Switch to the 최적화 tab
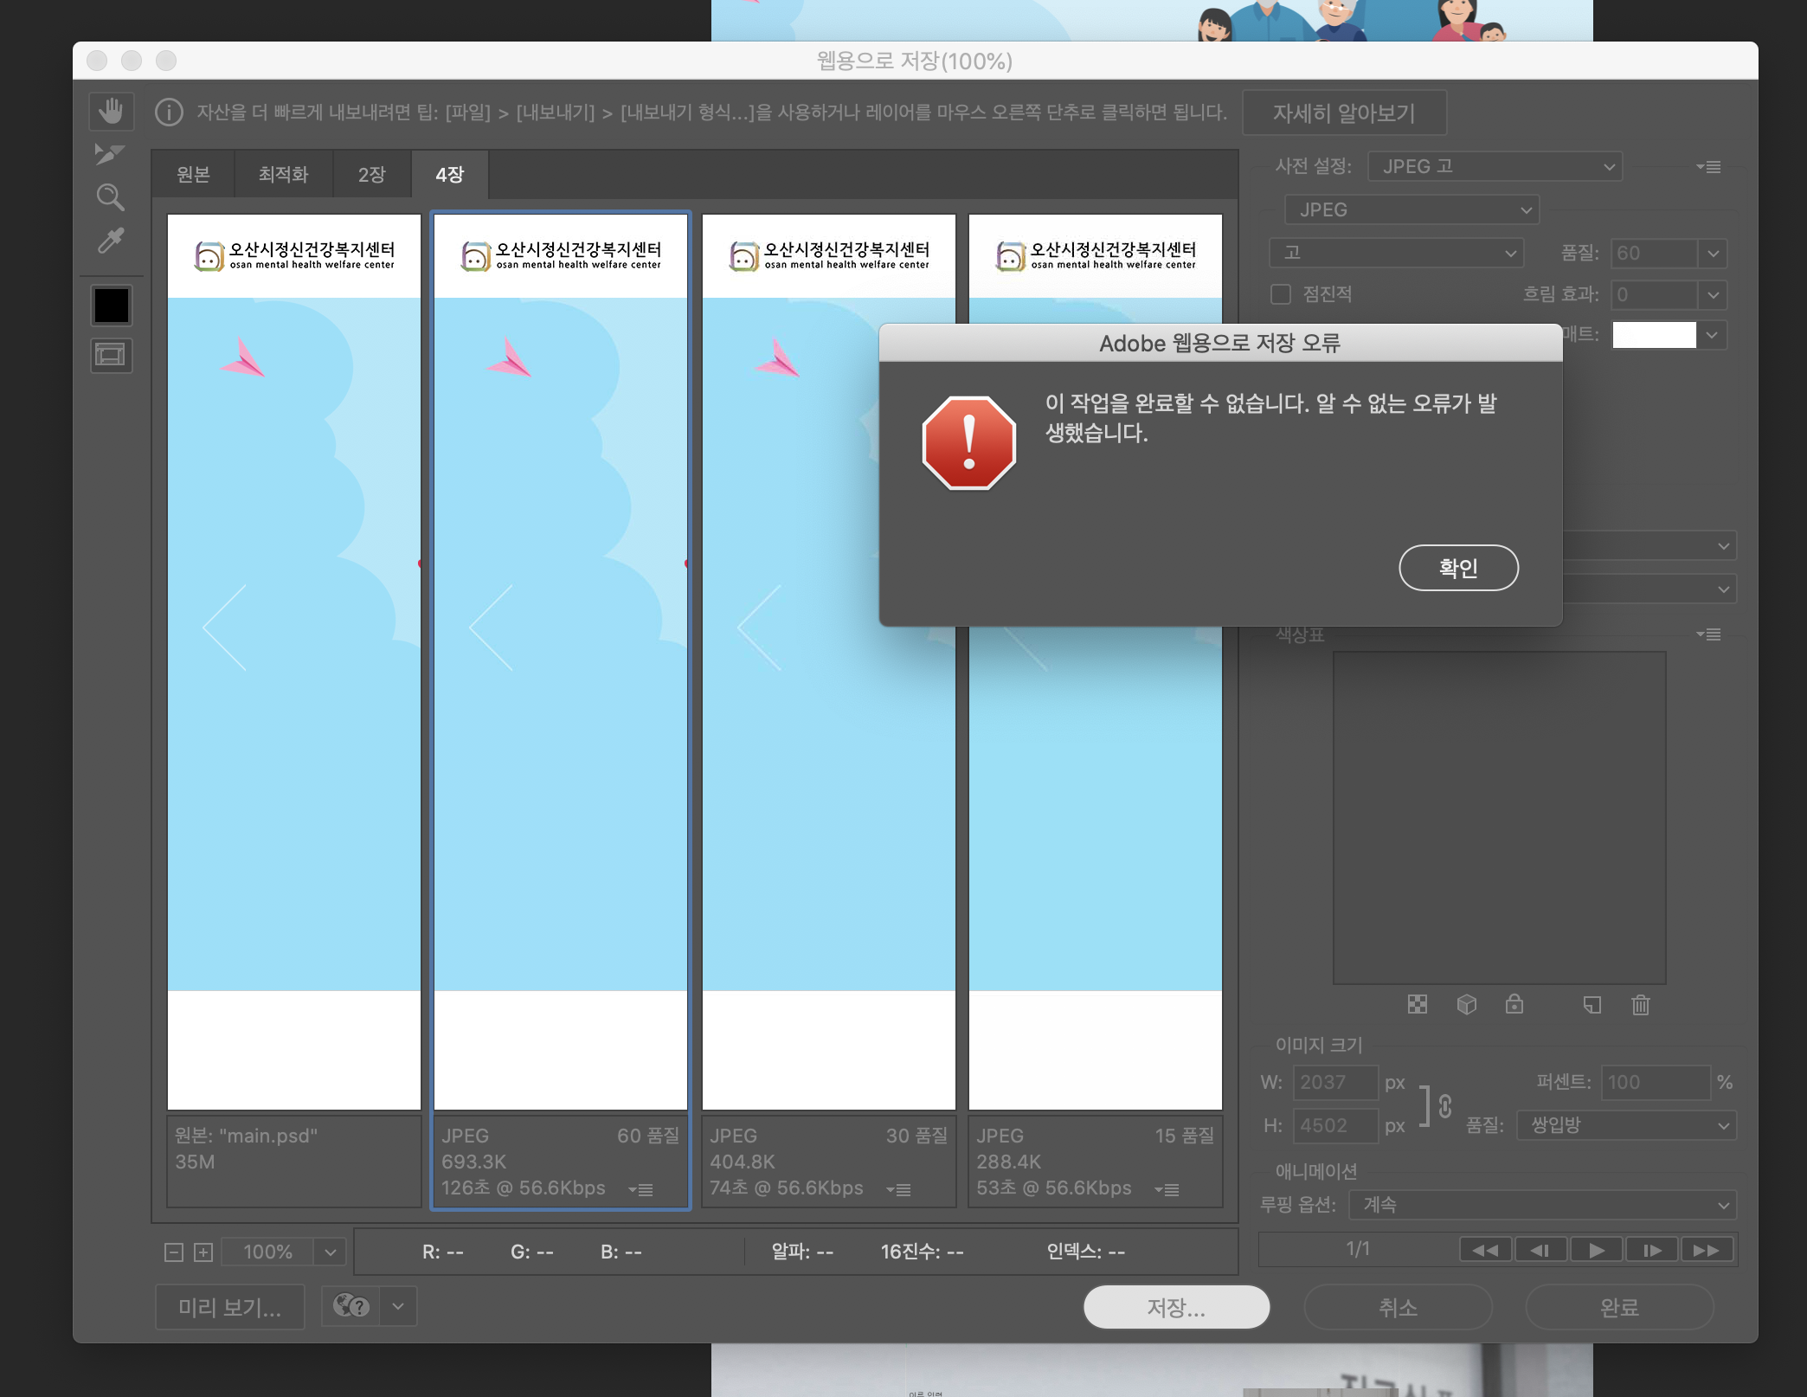This screenshot has width=1807, height=1397. pyautogui.click(x=283, y=175)
